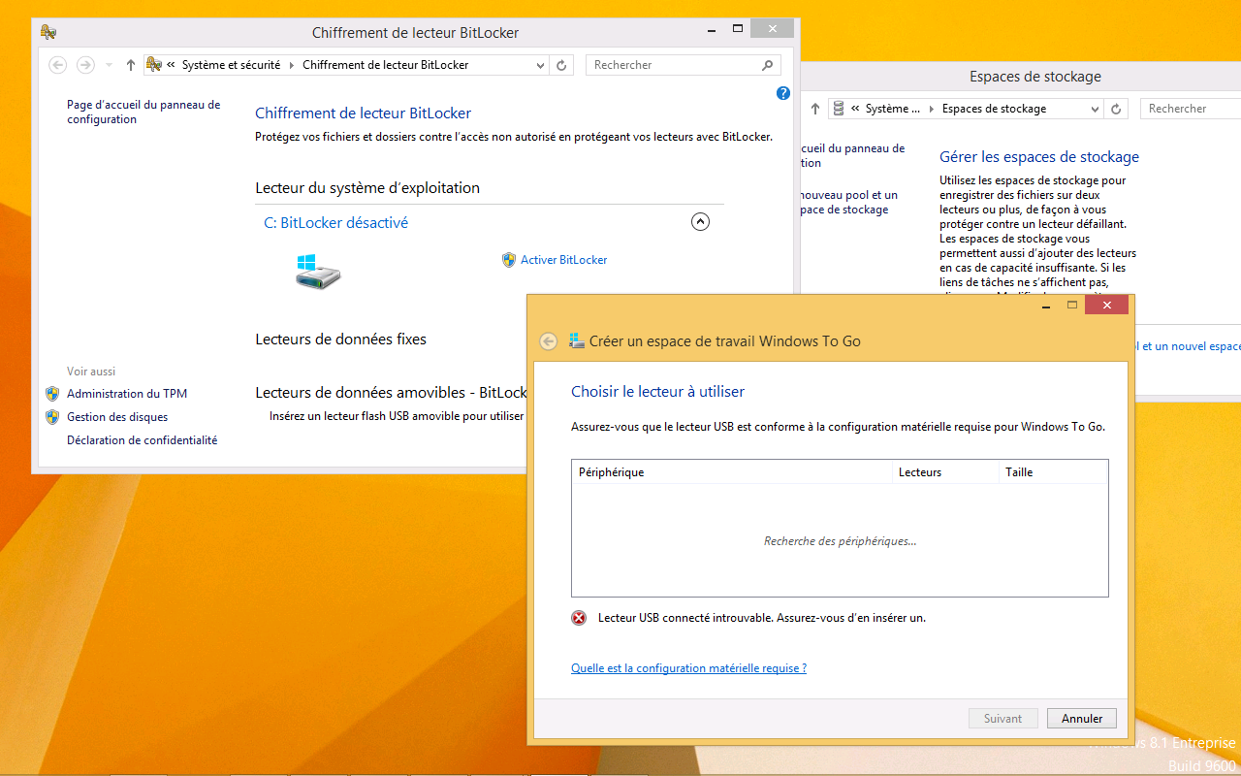
Task: Select Système breadcrumb in Espaces de stockage window
Action: point(893,109)
